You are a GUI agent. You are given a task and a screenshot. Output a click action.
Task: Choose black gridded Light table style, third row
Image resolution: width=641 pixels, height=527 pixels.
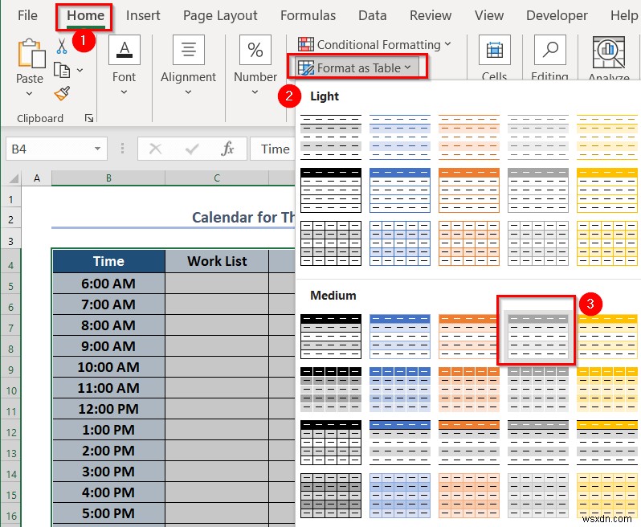click(331, 243)
